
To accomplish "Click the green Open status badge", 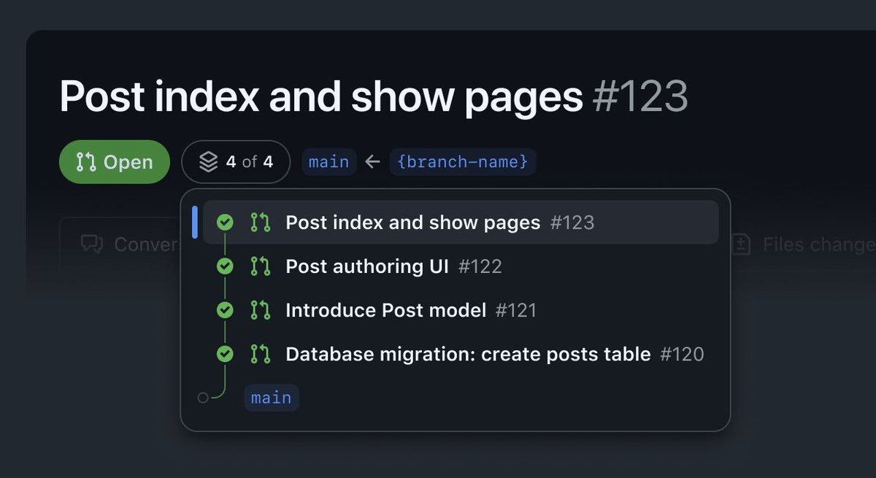I will click(x=115, y=162).
